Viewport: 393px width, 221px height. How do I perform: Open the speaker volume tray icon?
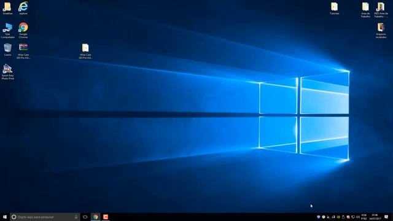coord(358,217)
